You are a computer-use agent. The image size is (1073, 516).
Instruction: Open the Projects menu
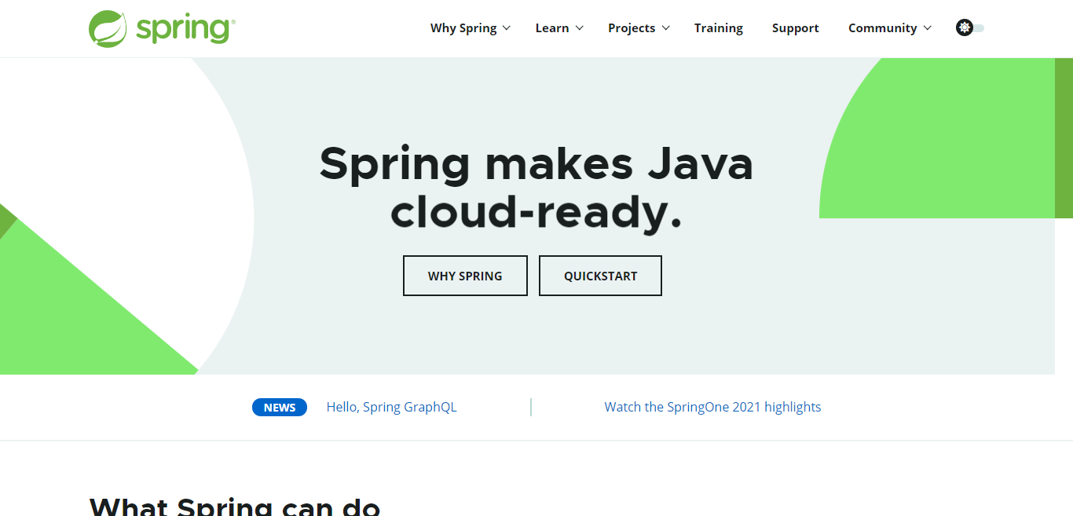[632, 28]
